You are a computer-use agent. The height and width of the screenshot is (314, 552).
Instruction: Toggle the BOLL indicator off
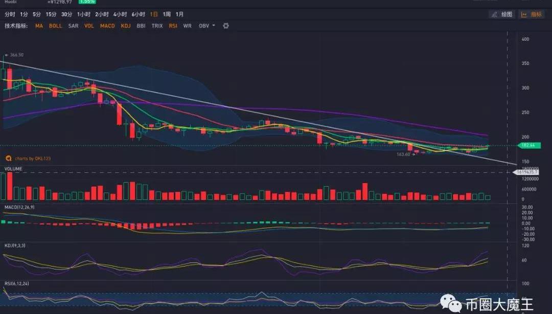click(x=55, y=26)
